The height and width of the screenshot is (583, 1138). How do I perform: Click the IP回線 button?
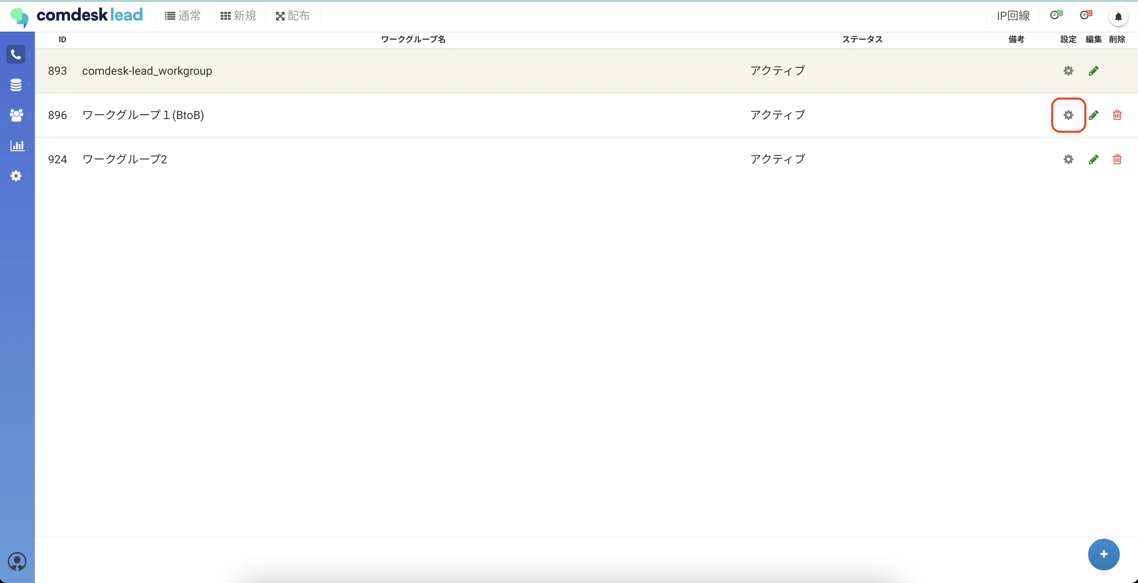coord(1013,16)
